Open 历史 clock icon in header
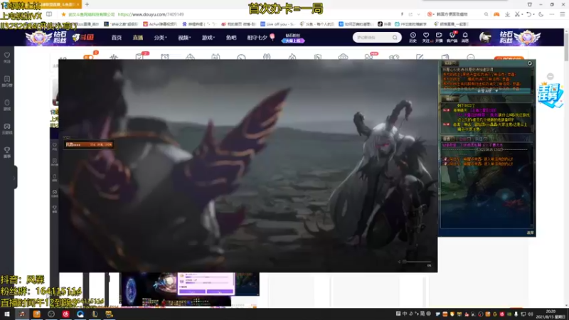569x320 pixels. point(413,38)
